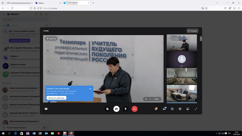The height and width of the screenshot is (136, 242).
Task: Open contact Ирина Николаевна Ландырева
Action: (x=21, y=122)
